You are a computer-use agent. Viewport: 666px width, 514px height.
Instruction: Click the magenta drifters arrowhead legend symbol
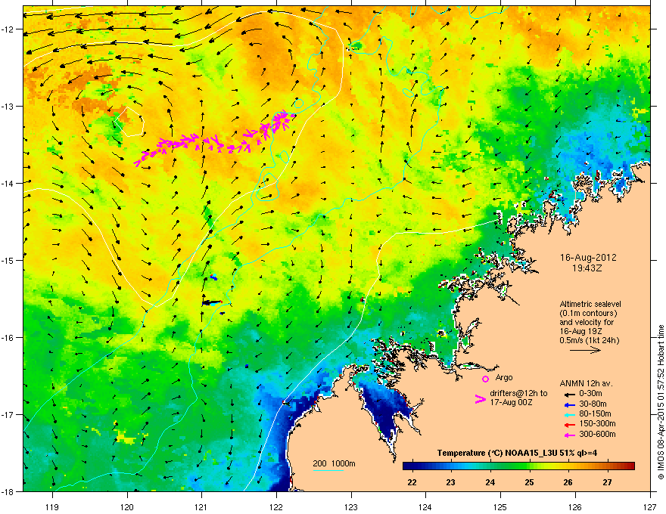480,398
